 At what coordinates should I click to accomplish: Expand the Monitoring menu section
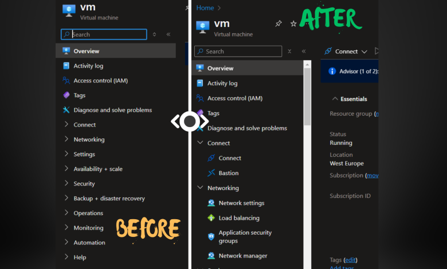(88, 228)
